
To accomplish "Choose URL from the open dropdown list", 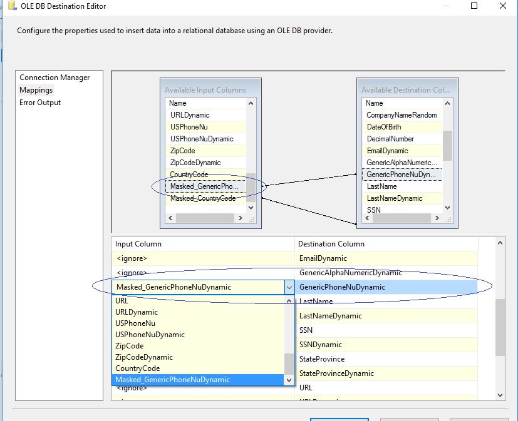I will (198, 301).
